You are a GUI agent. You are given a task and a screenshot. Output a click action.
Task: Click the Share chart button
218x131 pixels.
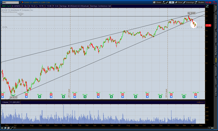(x=157, y=2)
